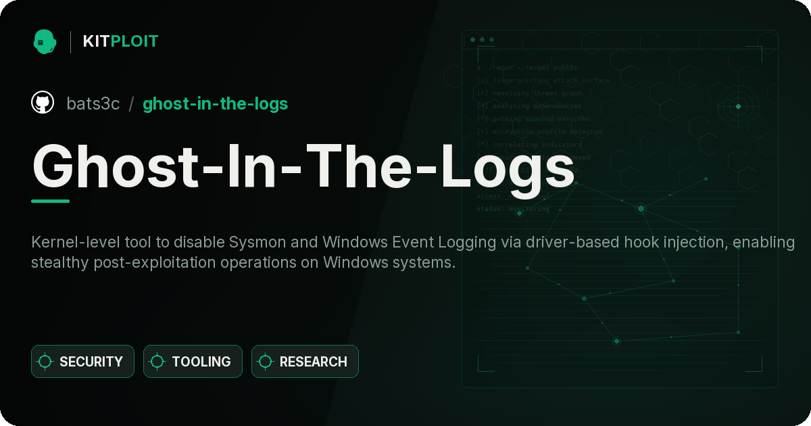Click the crosshair icon in TOOLING tag
This screenshot has height=426, width=811.
pyautogui.click(x=157, y=362)
